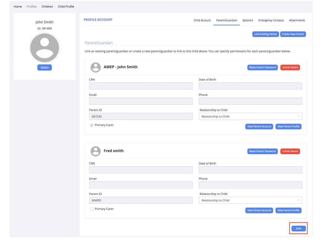
Task: Enable Primary Carer for Fred smith
Action: 91,209
